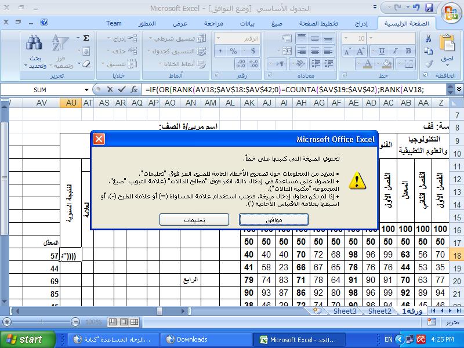
Task: Expand the Format as Table التنسيق كجدول menu
Action: click(177, 51)
